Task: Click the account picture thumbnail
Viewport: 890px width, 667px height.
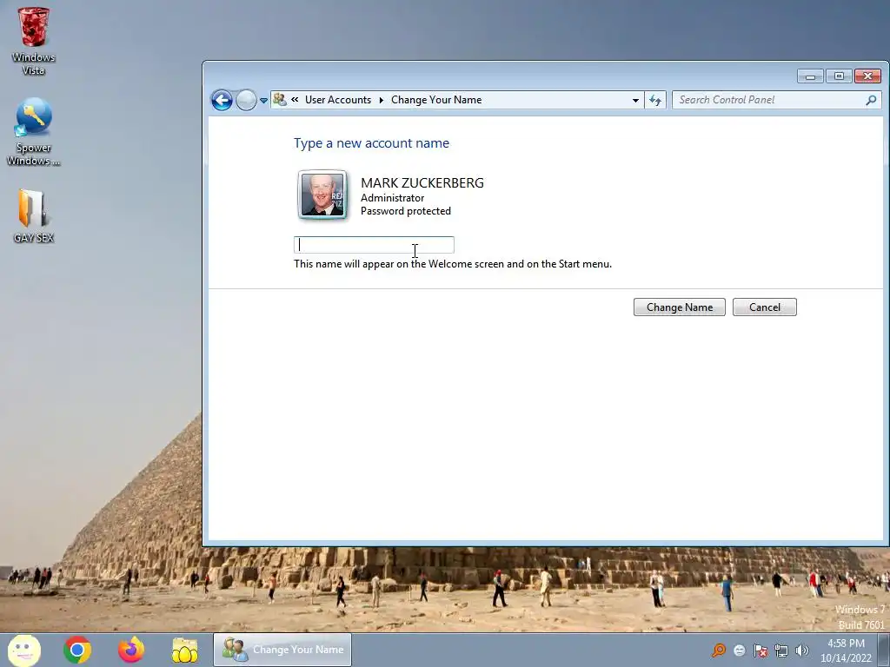Action: [322, 195]
